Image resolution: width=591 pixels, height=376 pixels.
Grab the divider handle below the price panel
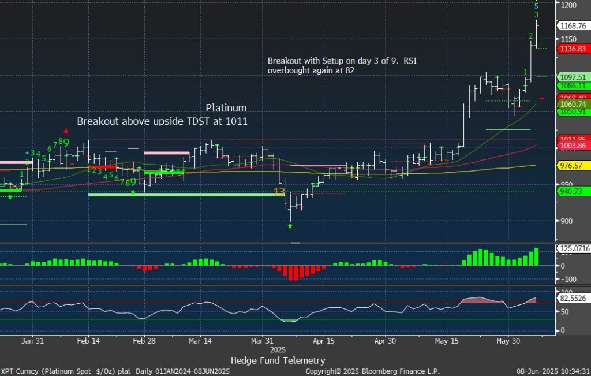coord(295,244)
